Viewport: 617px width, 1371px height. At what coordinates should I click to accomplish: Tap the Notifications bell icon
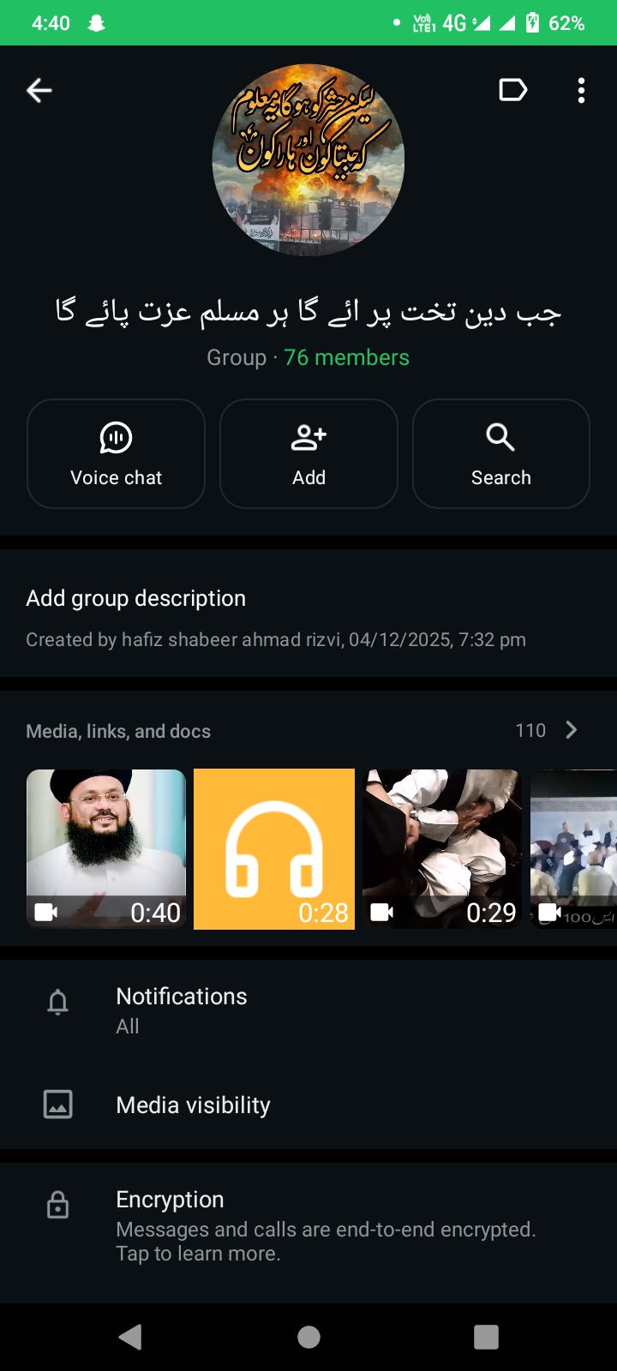pos(57,1002)
